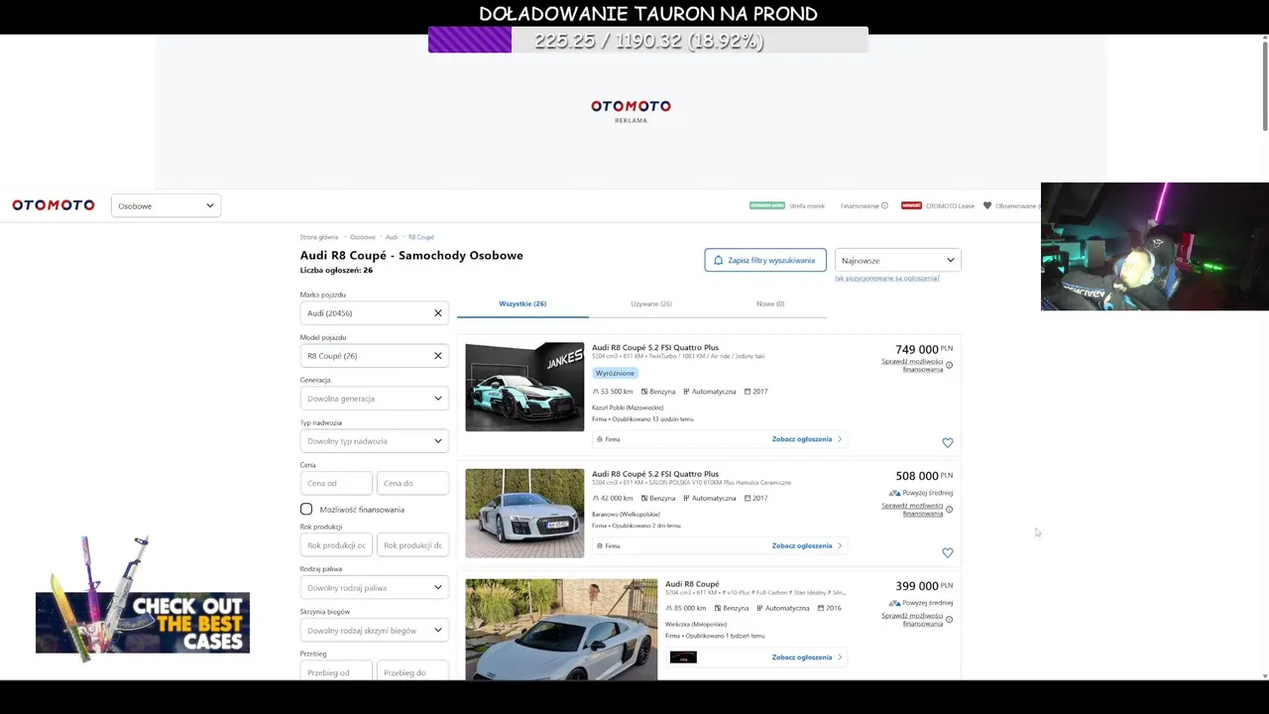
Task: Click the Przebieg od field
Action: 336,672
